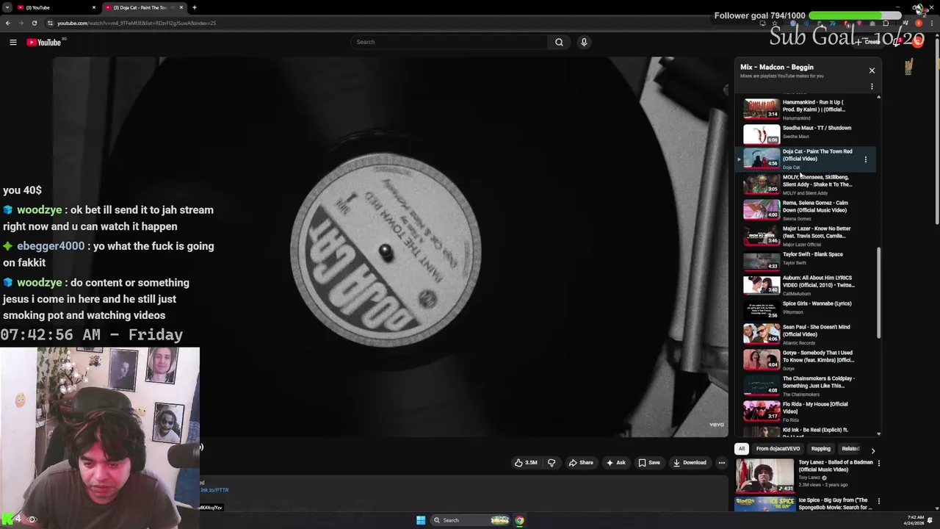Switch to the "(3) YouTube" browser tab
This screenshot has height=529, width=940.
(x=57, y=7)
